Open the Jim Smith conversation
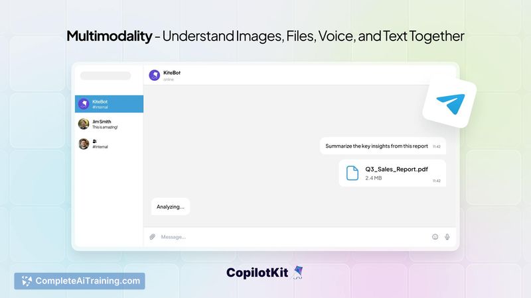The image size is (531, 298). click(109, 124)
